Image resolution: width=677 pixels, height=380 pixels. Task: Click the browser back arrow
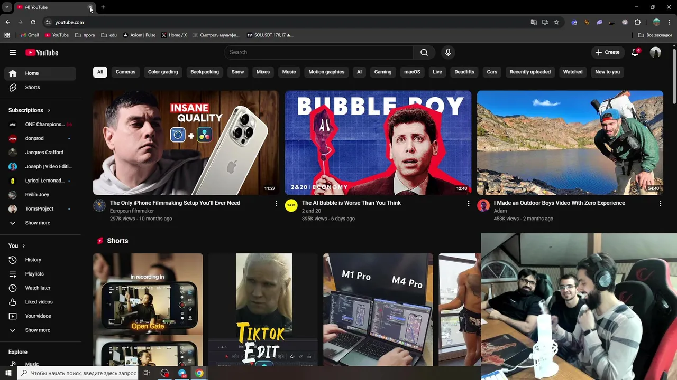pos(7,22)
